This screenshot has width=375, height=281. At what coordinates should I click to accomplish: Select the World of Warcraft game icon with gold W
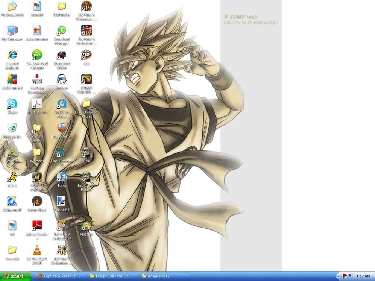point(37,177)
